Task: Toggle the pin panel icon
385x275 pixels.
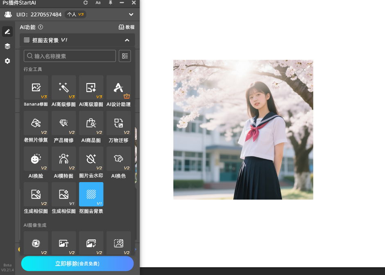Action: (x=110, y=3)
